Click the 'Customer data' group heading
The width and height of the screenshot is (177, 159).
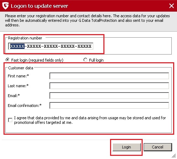coord(21,68)
